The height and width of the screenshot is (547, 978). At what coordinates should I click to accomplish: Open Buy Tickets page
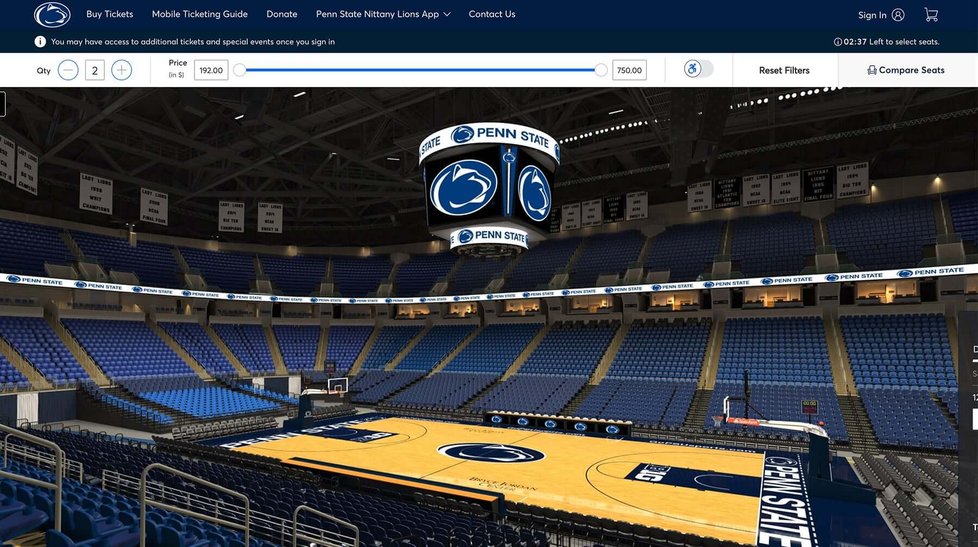pos(110,14)
